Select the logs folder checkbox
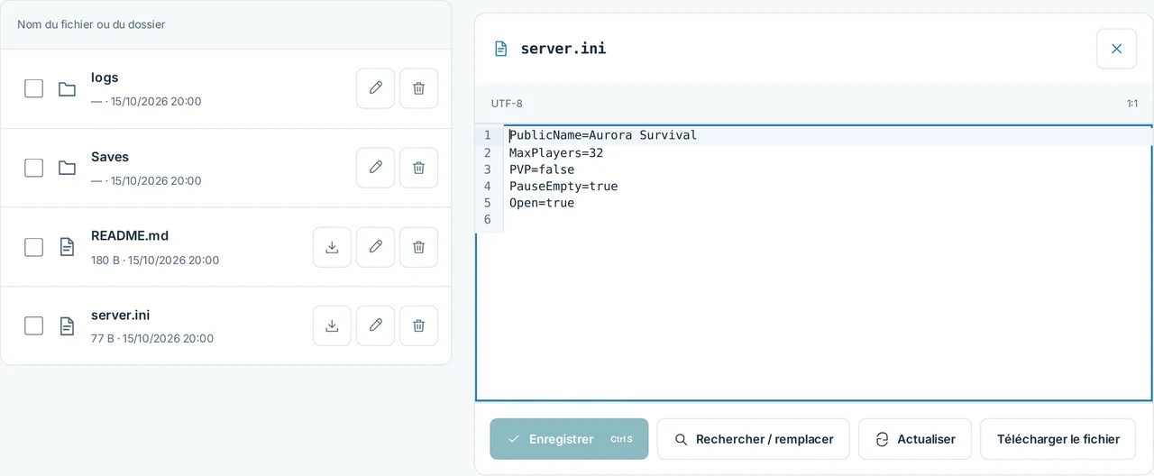This screenshot has width=1154, height=476. tap(33, 88)
